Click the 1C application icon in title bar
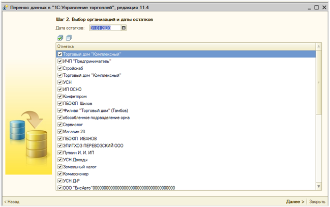330x207 pixels. [x=6, y=8]
